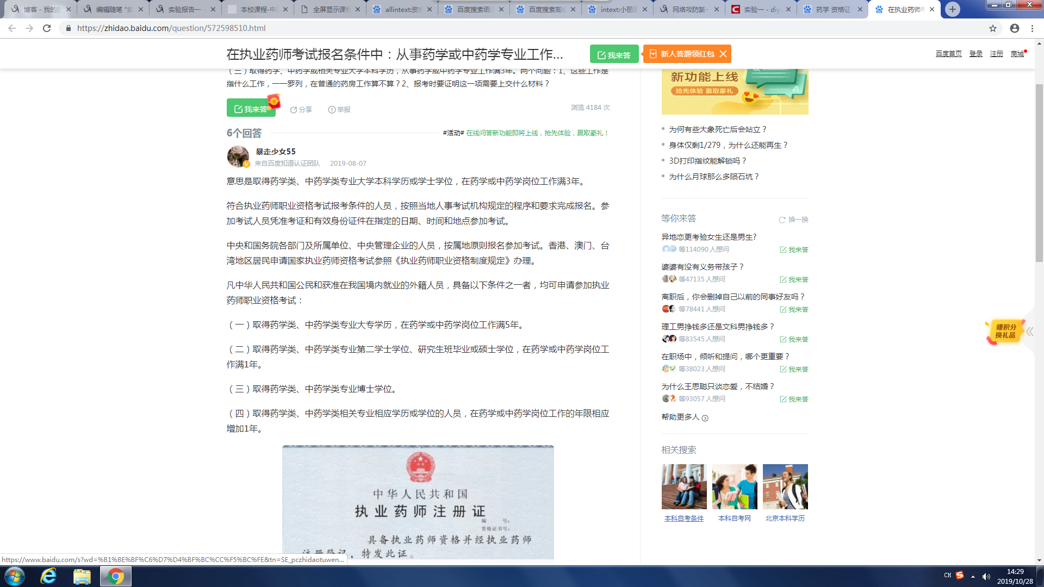
Task: Click the green 我来答 header button
Action: pos(614,54)
